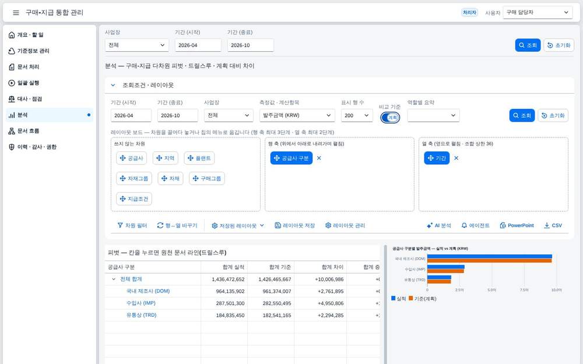Screen dimensions: 583x364
Task: Open the 역할별 요약 dropdown
Action: 434,115
